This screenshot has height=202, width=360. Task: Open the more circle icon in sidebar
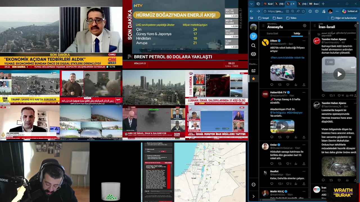click(253, 185)
